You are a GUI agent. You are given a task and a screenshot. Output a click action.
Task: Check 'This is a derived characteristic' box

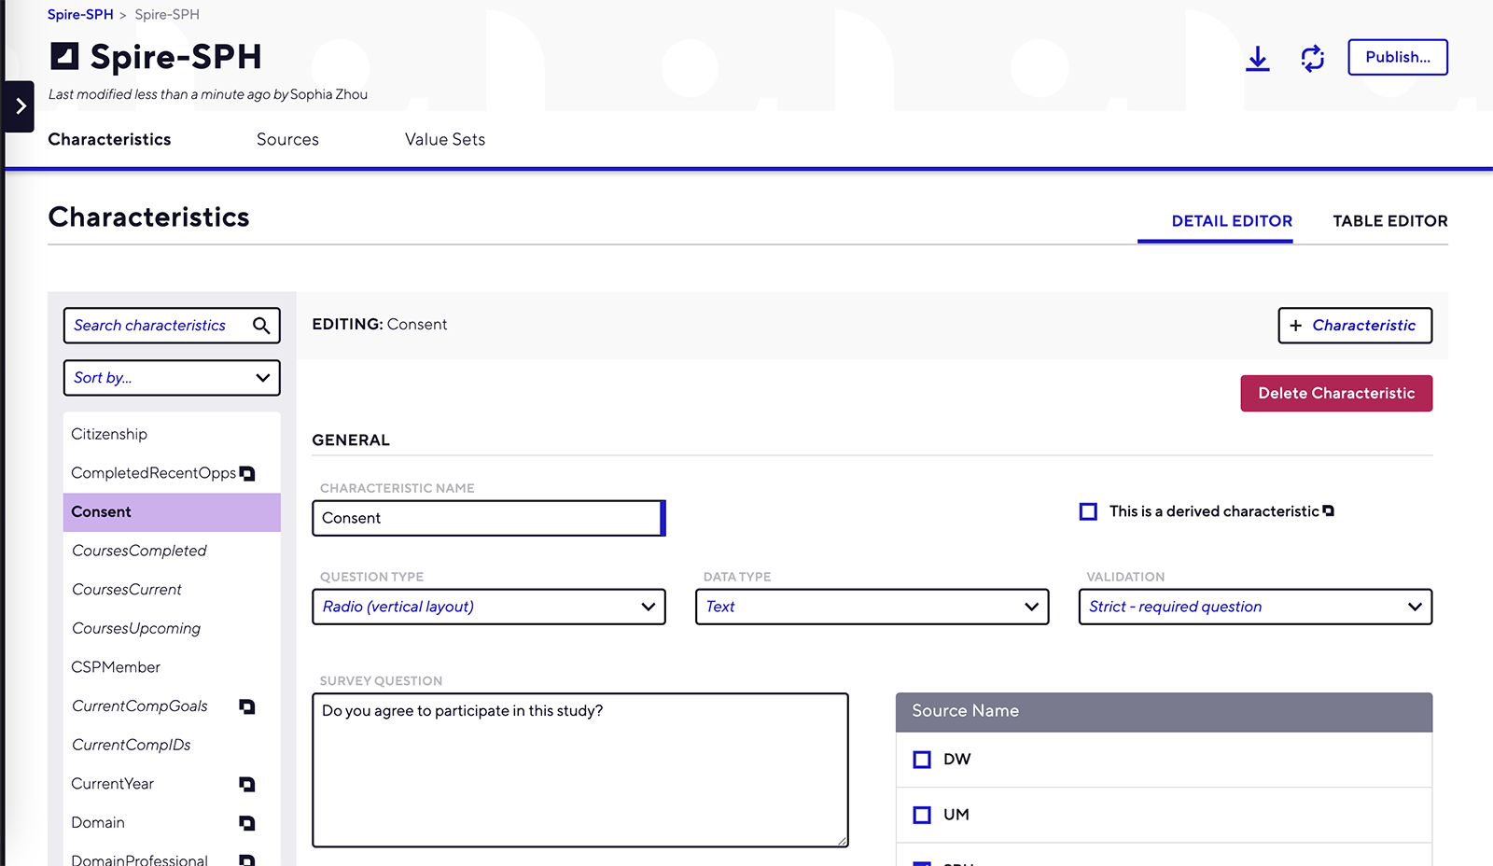1088,511
